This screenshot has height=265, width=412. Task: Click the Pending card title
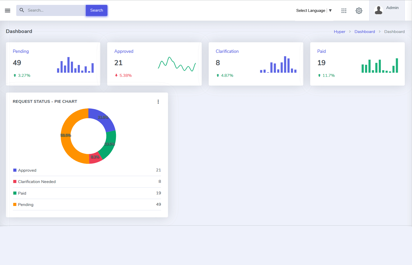pyautogui.click(x=21, y=51)
